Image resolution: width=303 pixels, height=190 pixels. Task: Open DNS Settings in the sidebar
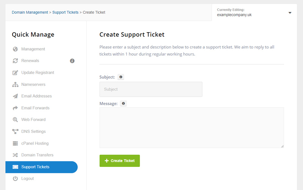33,131
